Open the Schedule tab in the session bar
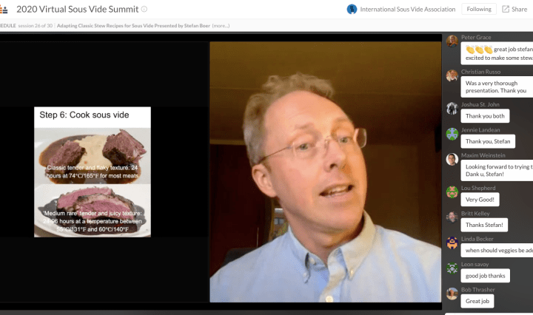The height and width of the screenshot is (315, 533). point(7,26)
